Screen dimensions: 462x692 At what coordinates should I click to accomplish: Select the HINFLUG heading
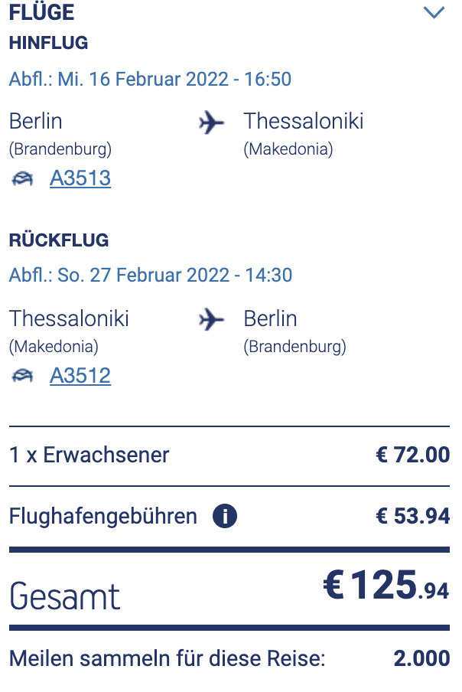[x=48, y=44]
